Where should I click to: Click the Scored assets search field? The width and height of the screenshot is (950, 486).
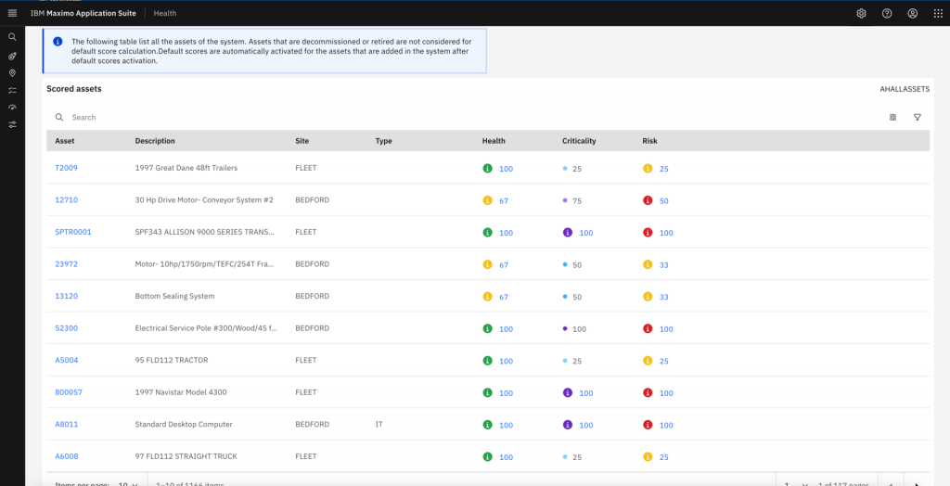click(x=278, y=118)
